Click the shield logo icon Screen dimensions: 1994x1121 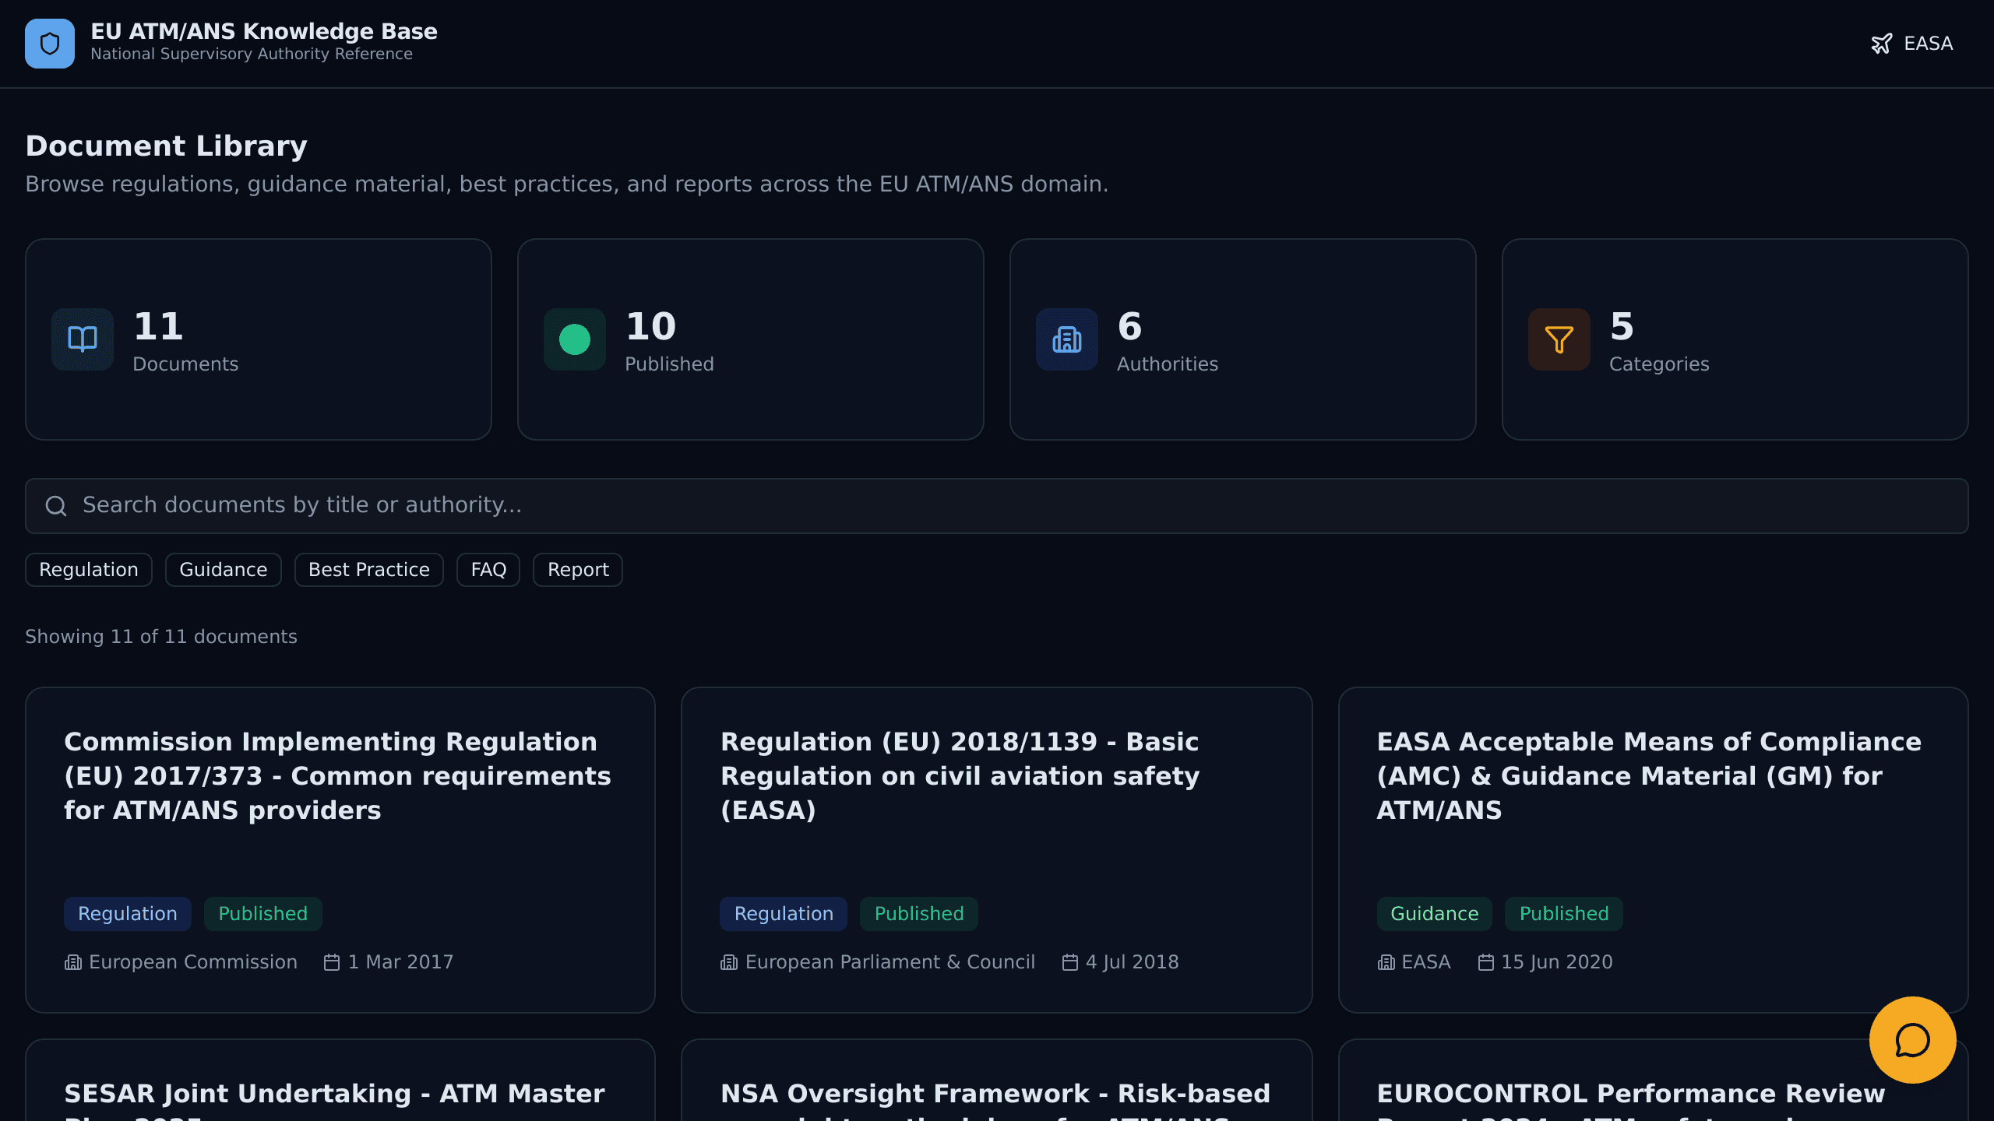50,44
